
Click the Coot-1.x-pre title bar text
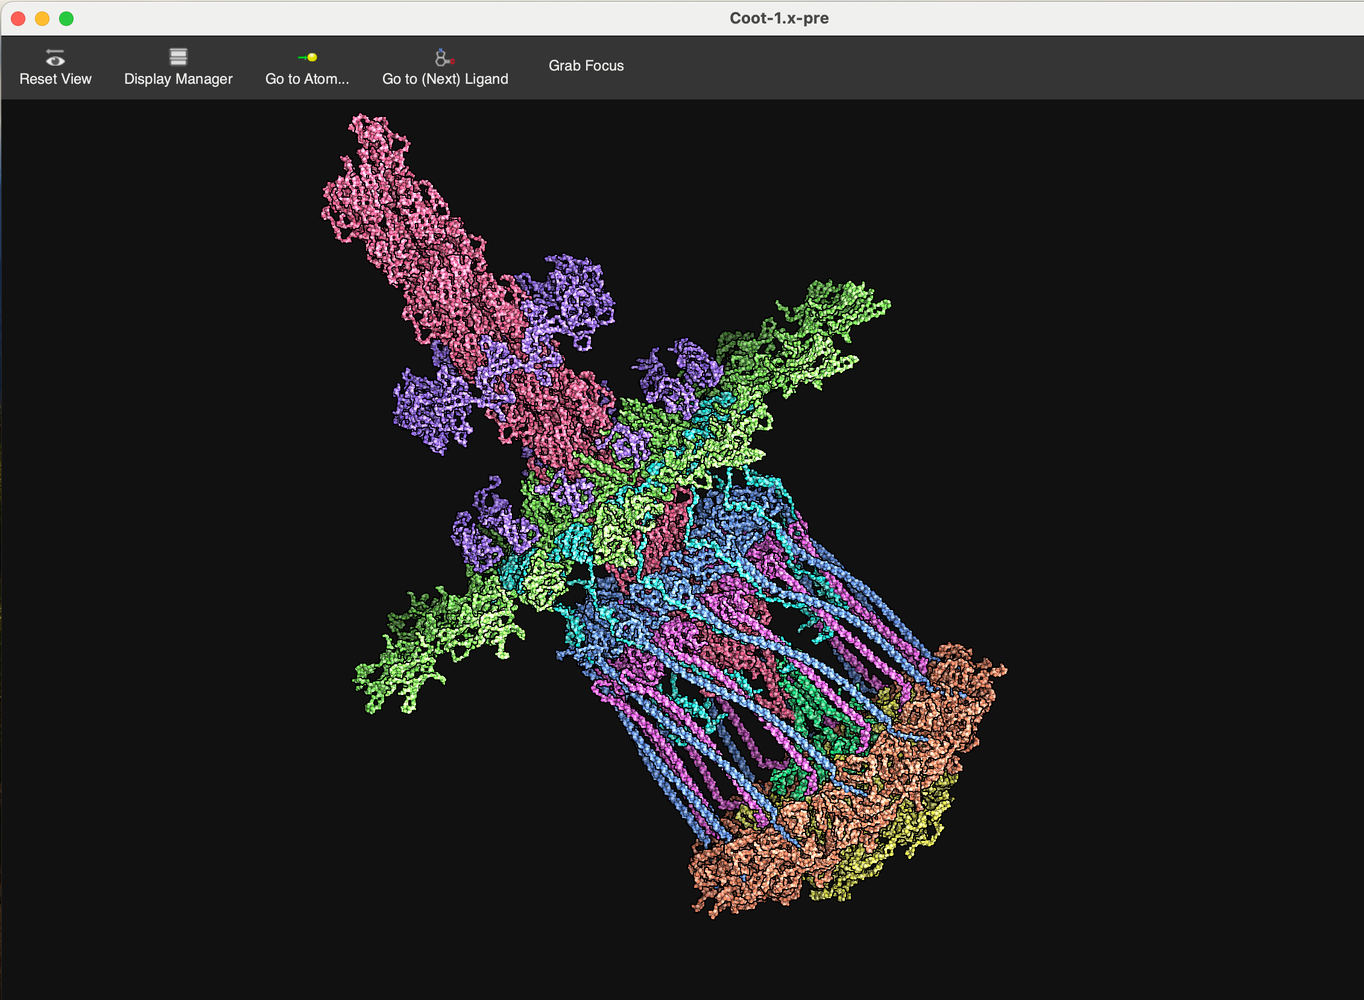tap(778, 18)
